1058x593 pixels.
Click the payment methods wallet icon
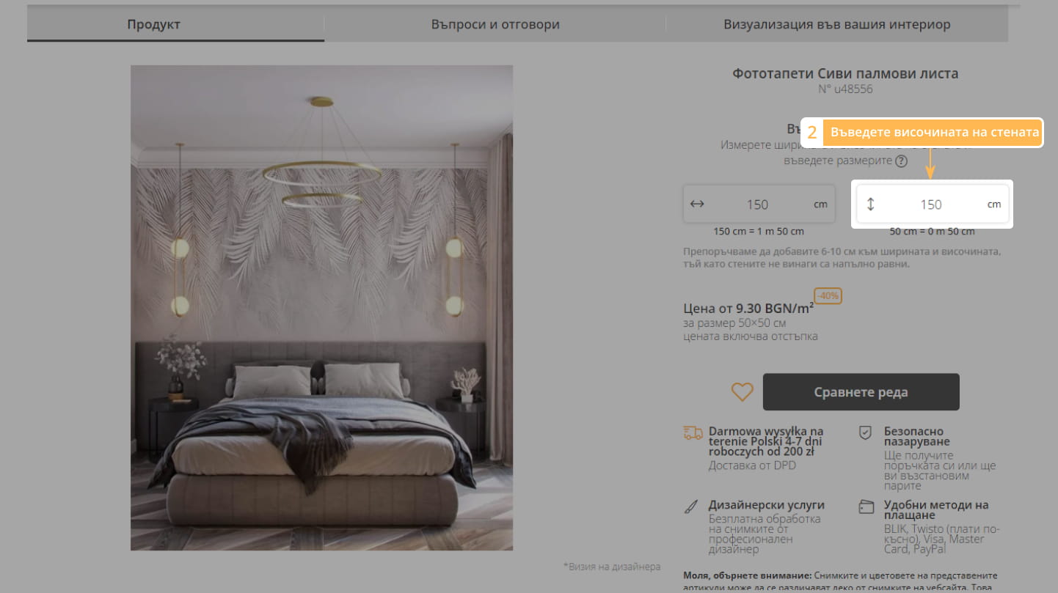(x=867, y=507)
